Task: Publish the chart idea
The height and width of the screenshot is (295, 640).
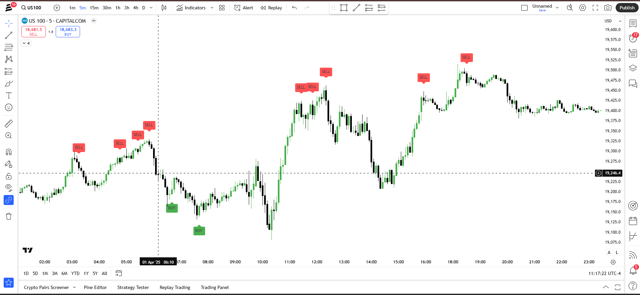Action: pyautogui.click(x=627, y=8)
